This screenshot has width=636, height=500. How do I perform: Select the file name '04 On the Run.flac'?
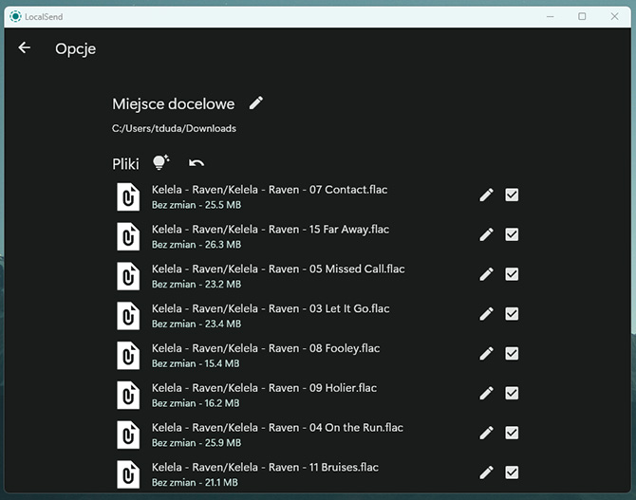(x=356, y=428)
